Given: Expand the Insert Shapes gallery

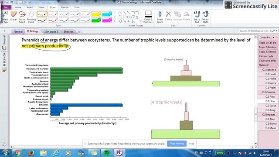Looking at the screenshot, I should pos(141,21).
